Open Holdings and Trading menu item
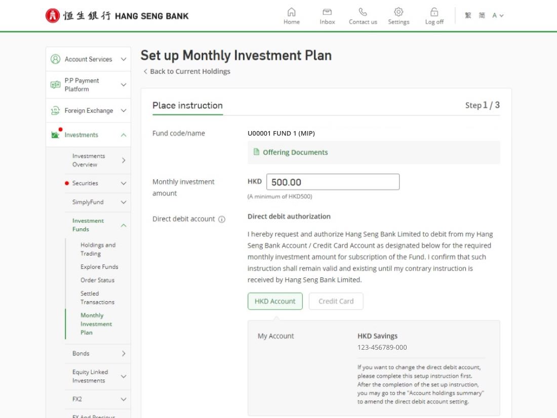 tap(98, 249)
